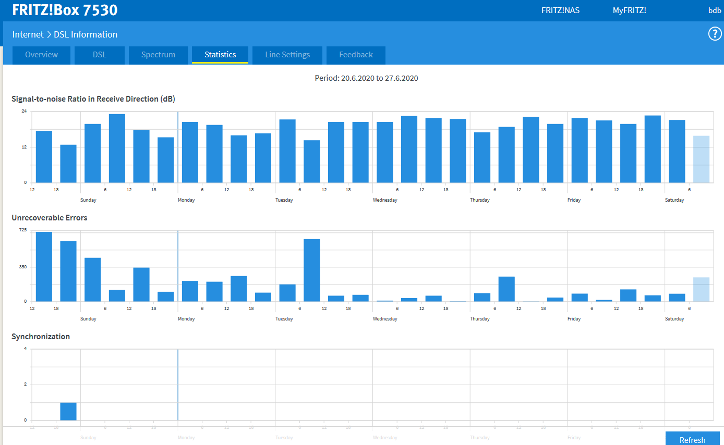This screenshot has width=724, height=445.
Task: Click the FRITZ!Box 7530 logo
Action: tap(65, 10)
